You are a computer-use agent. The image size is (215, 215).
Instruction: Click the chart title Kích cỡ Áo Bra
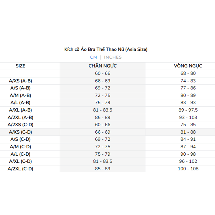tap(106, 49)
